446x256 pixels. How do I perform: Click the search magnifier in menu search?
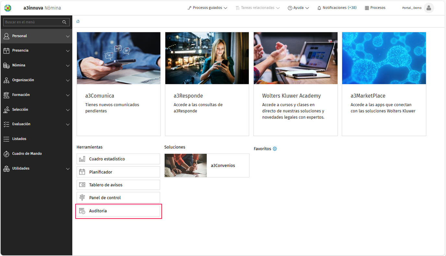point(64,22)
